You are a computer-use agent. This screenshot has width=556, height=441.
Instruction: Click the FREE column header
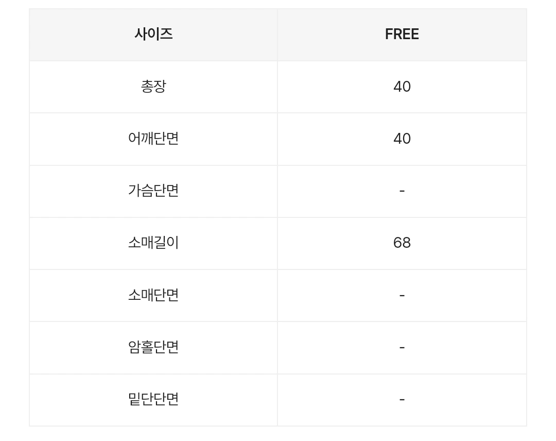pyautogui.click(x=402, y=35)
